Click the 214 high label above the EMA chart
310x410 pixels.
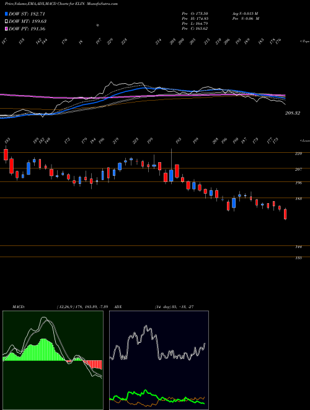(158, 42)
